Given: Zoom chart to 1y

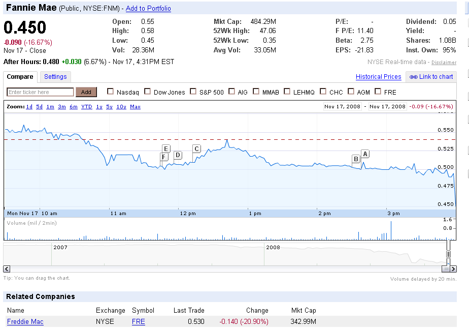Looking at the screenshot, I should click(x=99, y=107).
